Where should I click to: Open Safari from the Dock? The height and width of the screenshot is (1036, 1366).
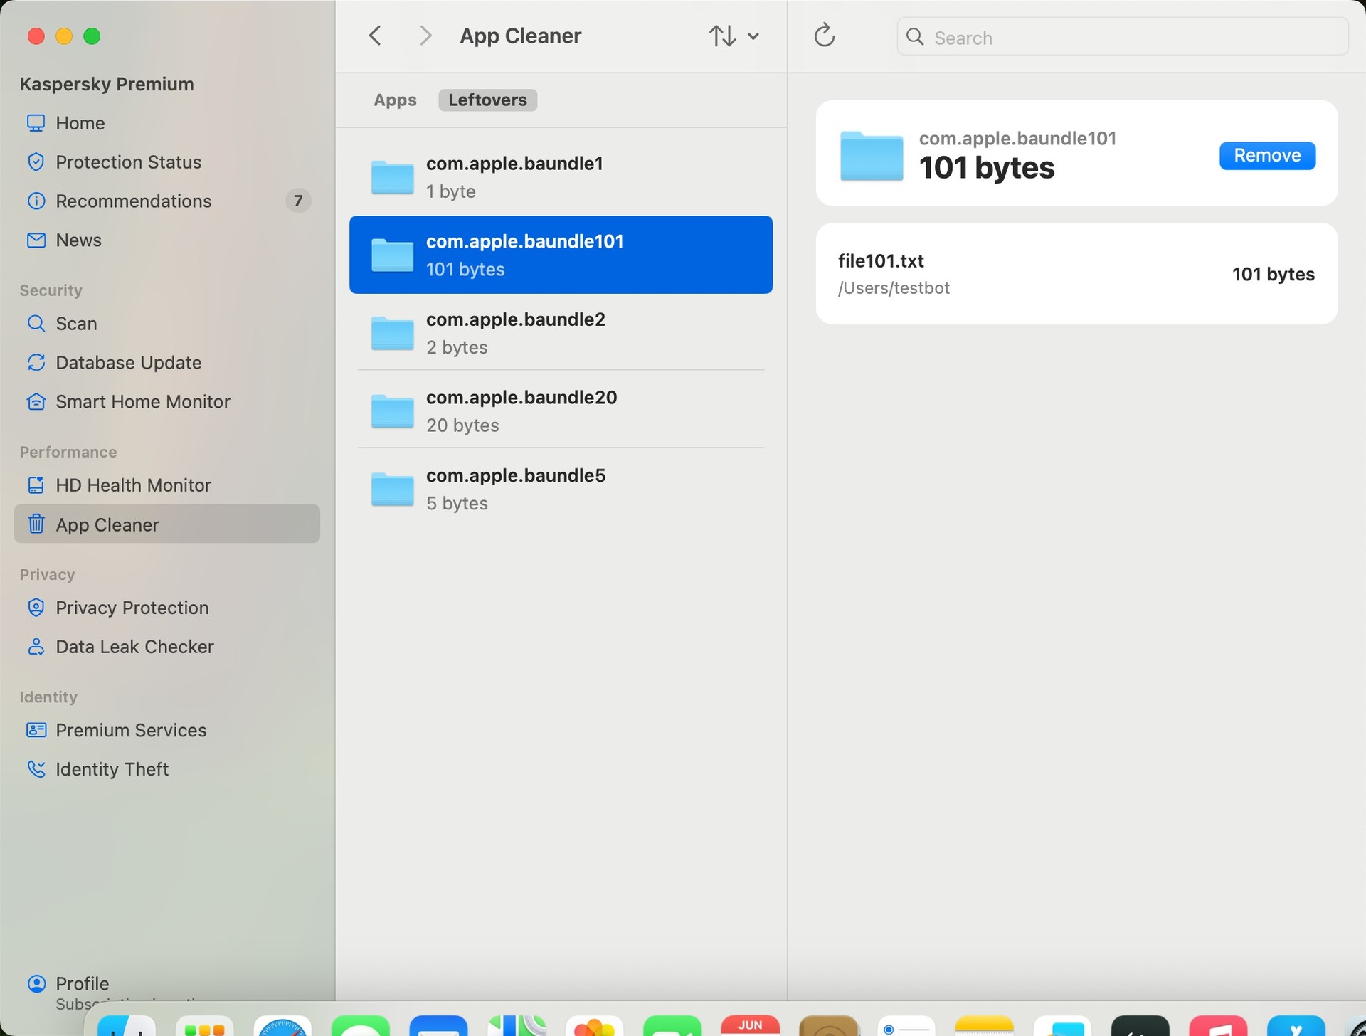pos(282,1025)
